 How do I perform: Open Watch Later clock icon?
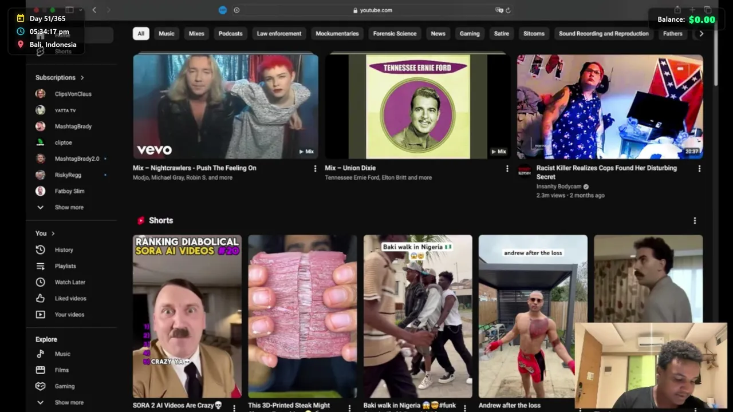tap(40, 282)
